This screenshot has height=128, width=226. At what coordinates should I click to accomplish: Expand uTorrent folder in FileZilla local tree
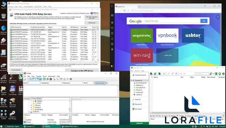31,105
